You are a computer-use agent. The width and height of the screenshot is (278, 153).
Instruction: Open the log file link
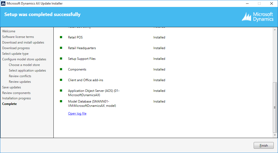77,113
